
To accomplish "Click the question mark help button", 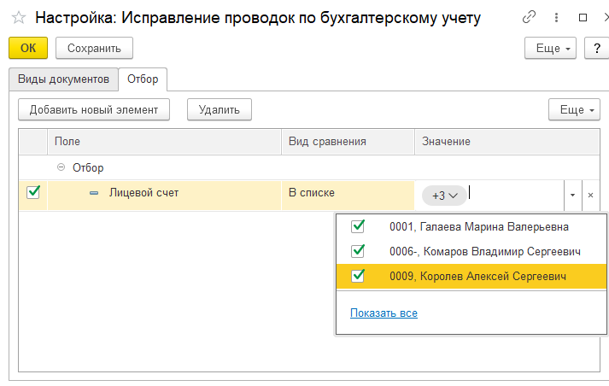I will (x=595, y=49).
